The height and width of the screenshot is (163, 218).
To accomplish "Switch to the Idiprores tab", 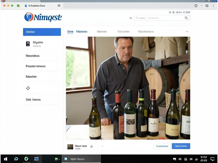I will point(82,32).
